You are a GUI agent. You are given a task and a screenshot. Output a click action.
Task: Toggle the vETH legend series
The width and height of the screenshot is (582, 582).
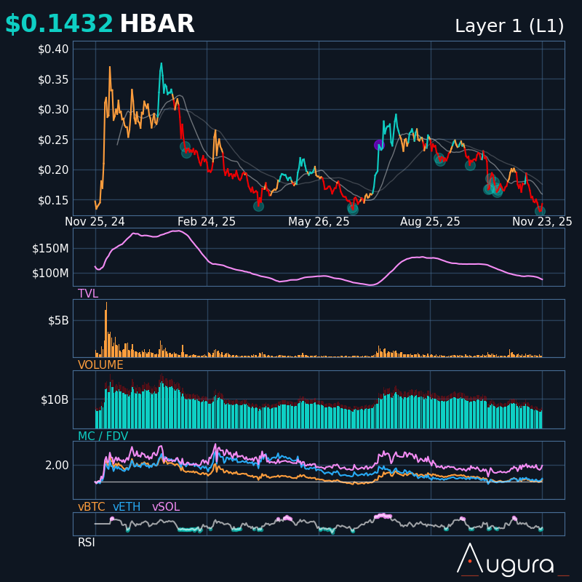[x=127, y=507]
